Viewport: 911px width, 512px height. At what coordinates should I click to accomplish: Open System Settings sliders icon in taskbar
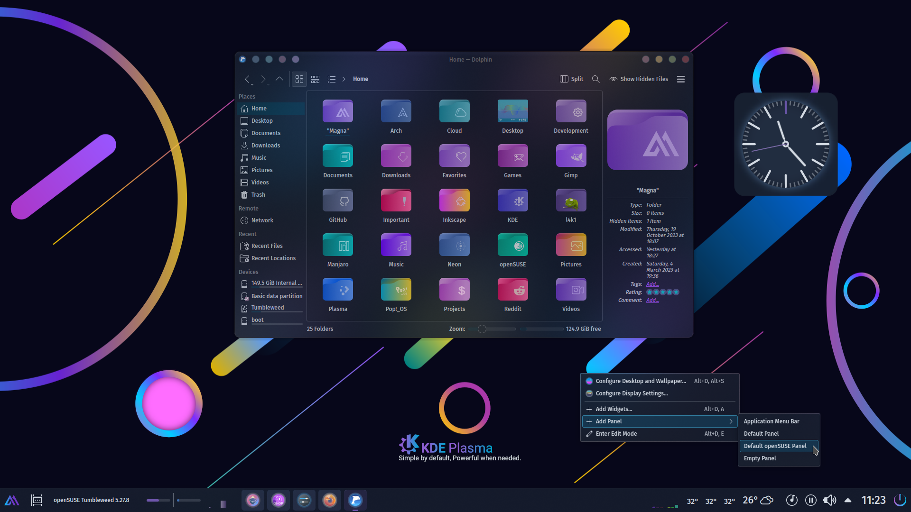coord(304,500)
